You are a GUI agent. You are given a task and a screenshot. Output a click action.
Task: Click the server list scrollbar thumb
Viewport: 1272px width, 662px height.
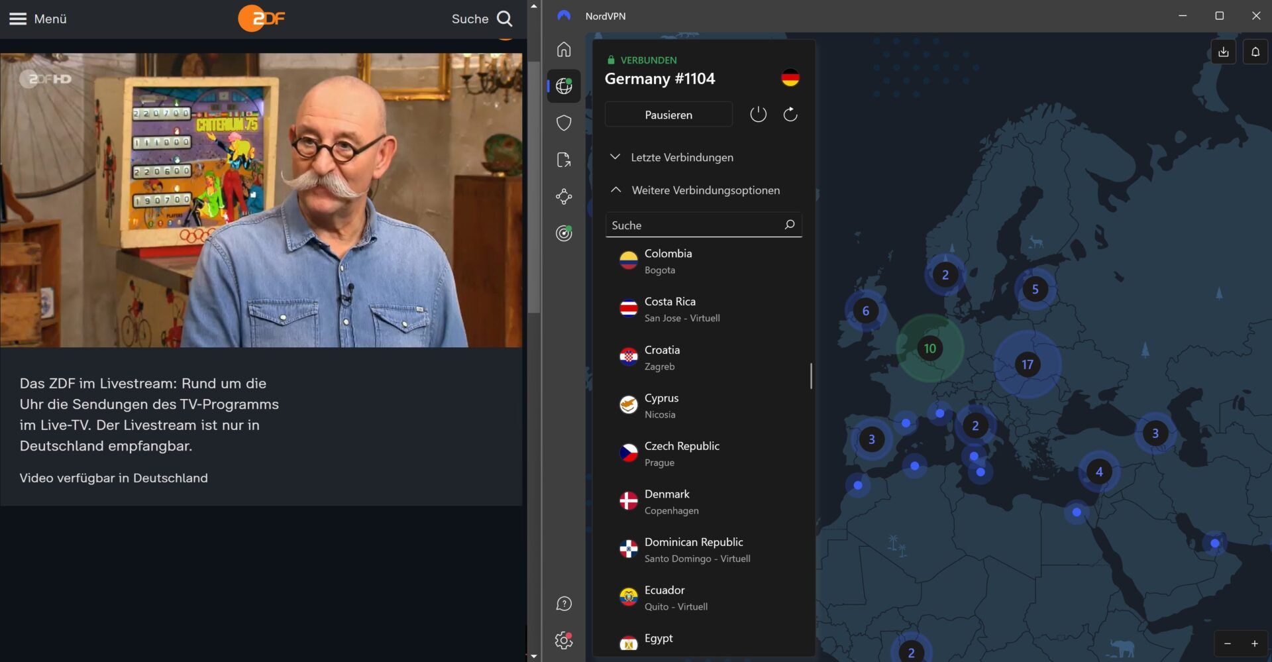811,376
